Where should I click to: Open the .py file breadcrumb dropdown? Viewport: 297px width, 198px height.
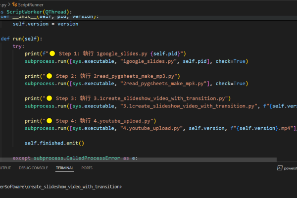point(4,3)
